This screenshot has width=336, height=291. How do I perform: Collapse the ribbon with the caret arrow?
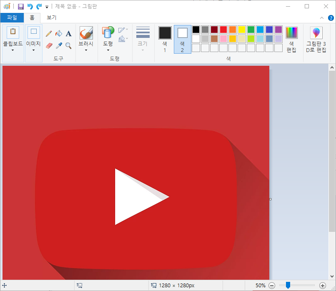pyautogui.click(x=322, y=18)
